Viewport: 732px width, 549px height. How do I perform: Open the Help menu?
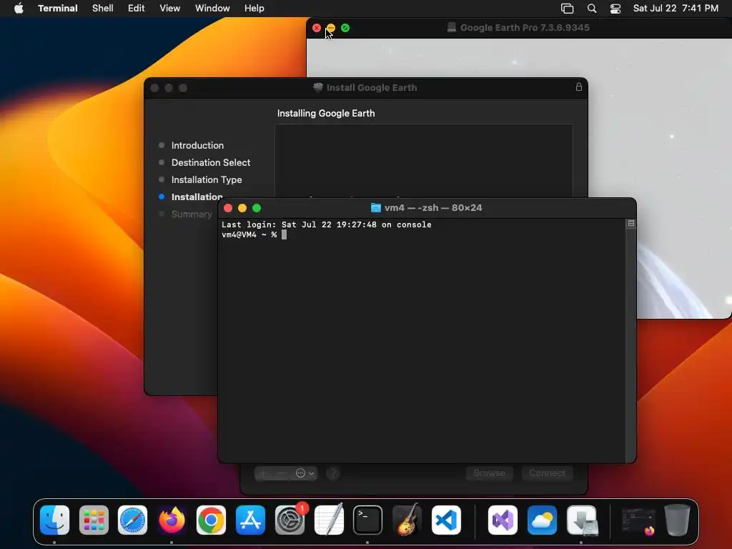tap(254, 8)
